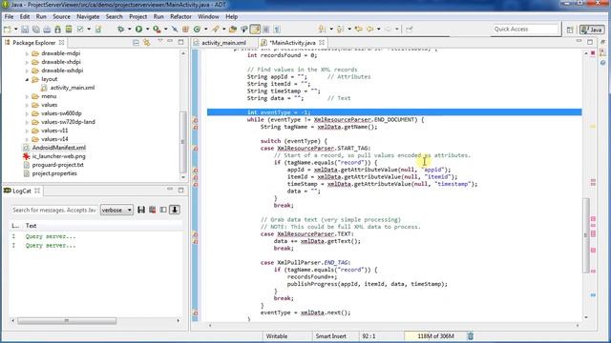Click the New Java Class icon

click(x=198, y=30)
